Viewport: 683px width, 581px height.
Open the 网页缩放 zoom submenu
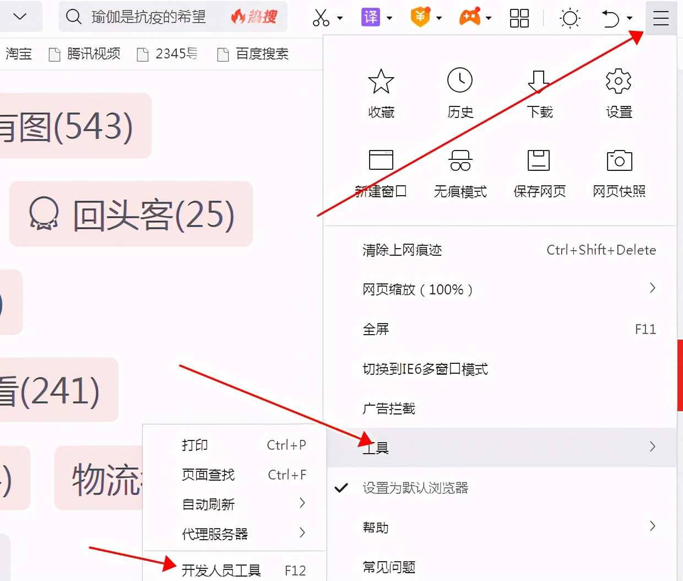pos(417,289)
